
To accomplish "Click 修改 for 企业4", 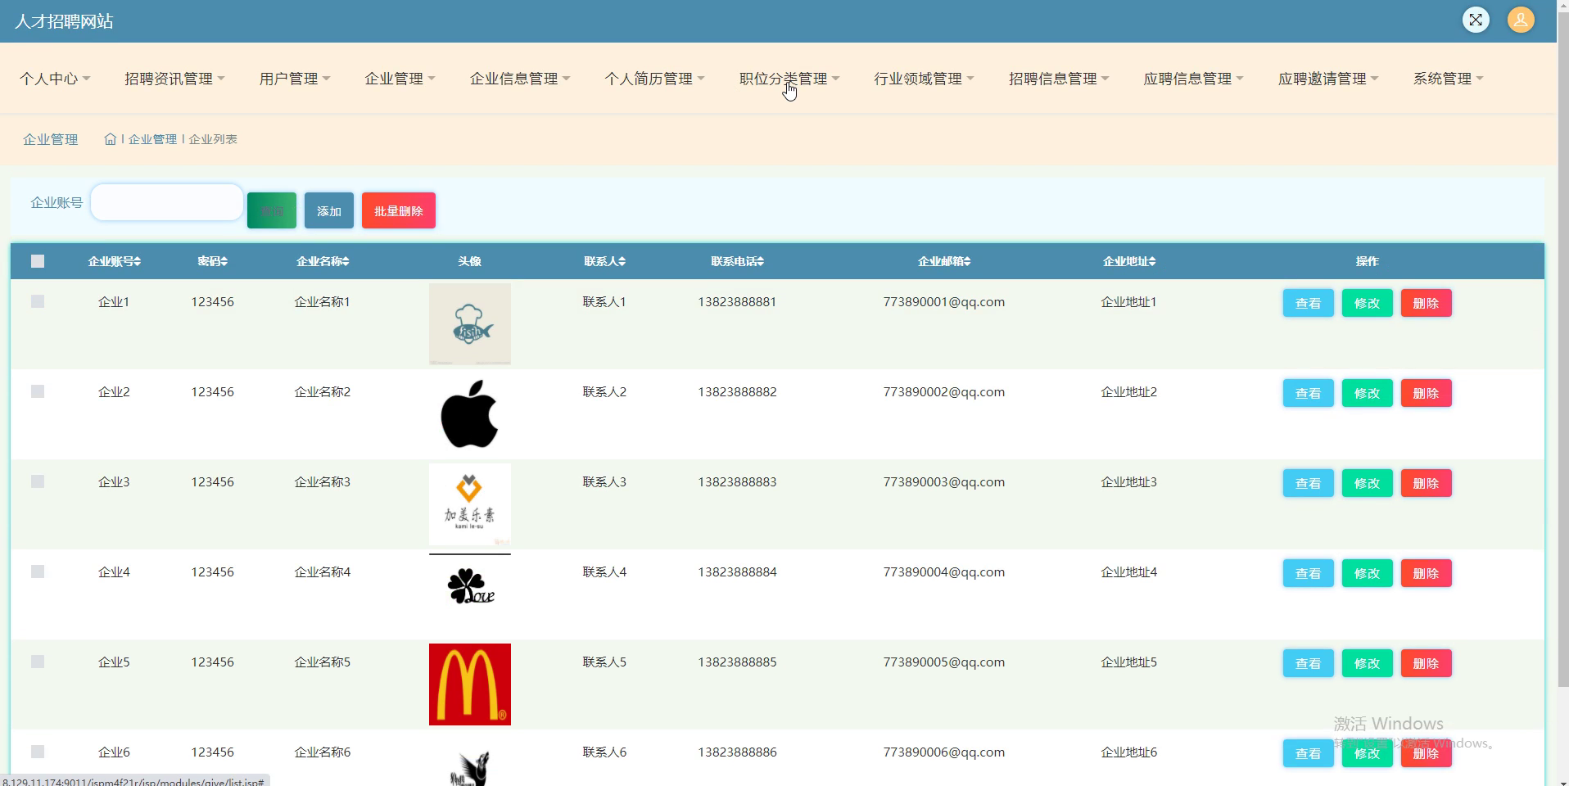I will pyautogui.click(x=1367, y=573).
